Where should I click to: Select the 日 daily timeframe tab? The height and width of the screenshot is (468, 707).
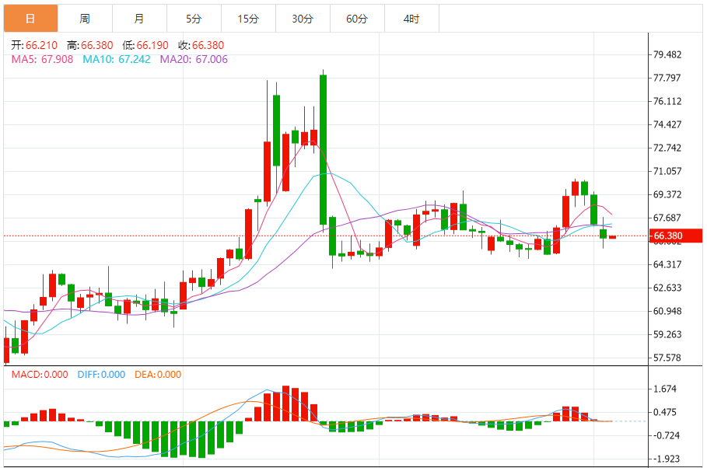click(x=30, y=19)
